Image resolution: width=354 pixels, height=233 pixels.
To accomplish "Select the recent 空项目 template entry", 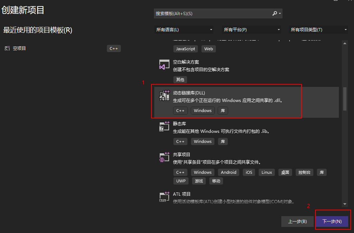I will pyautogui.click(x=63, y=48).
